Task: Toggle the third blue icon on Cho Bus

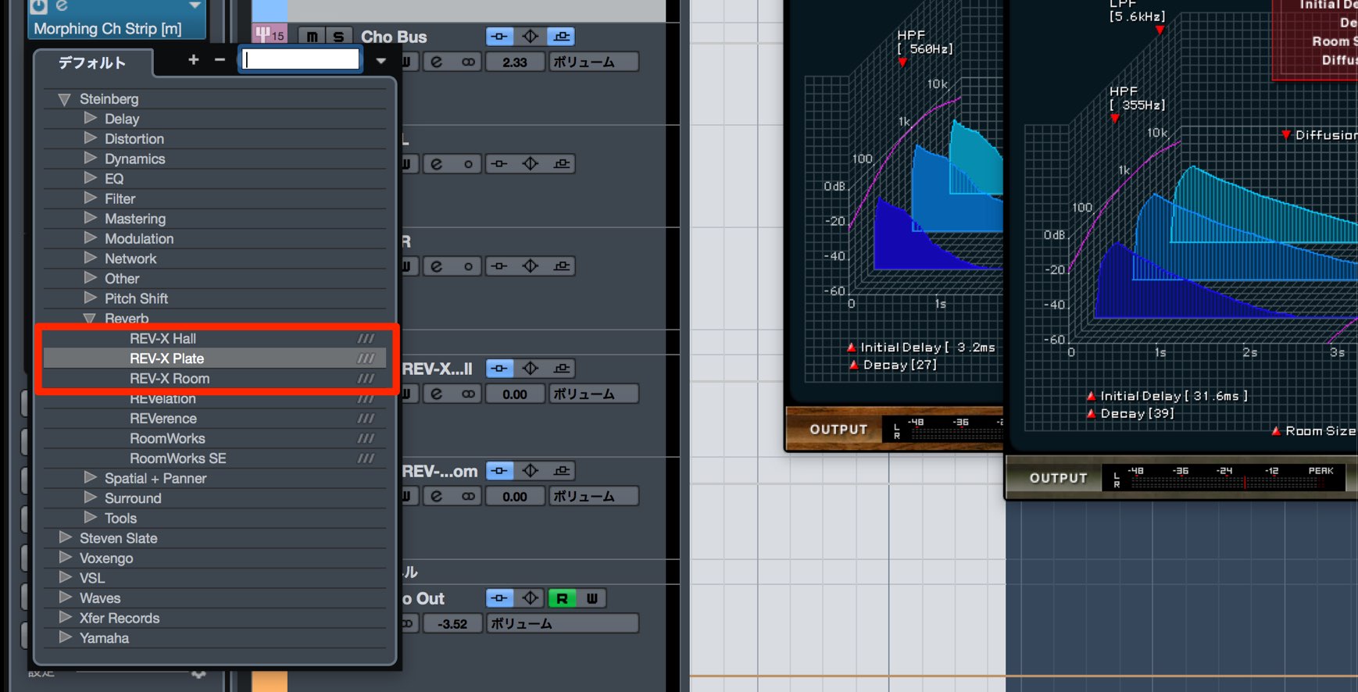Action: click(x=561, y=36)
